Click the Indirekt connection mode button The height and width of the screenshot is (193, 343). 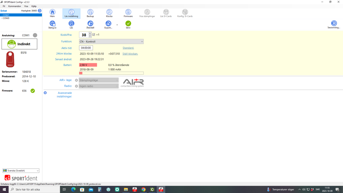[19, 44]
